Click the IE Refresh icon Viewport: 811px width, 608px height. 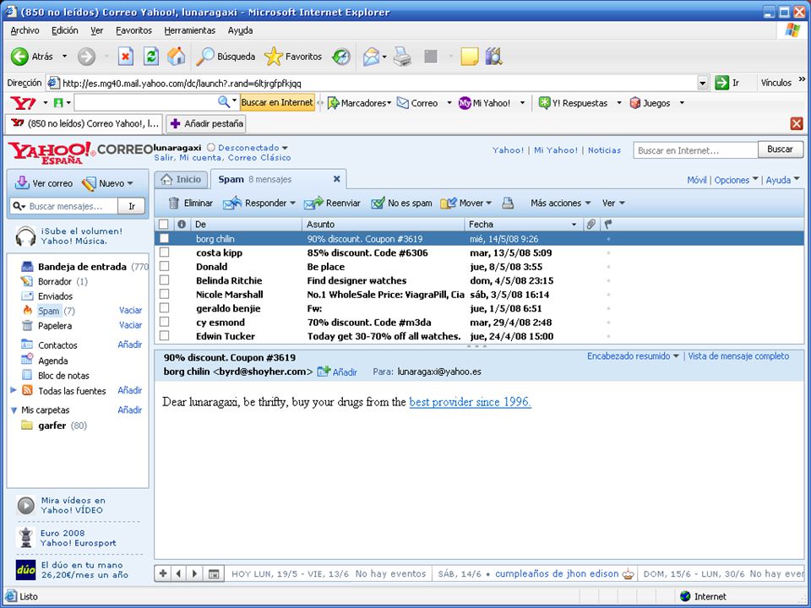(151, 57)
